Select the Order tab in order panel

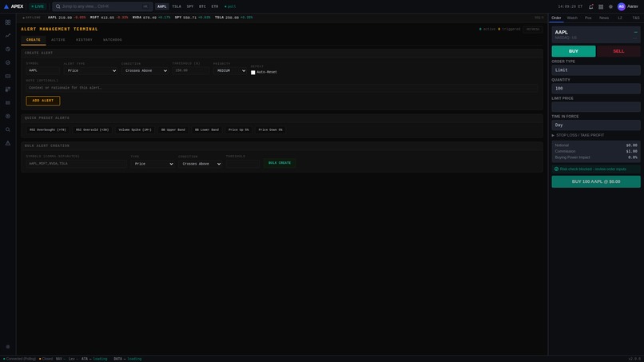point(556,18)
